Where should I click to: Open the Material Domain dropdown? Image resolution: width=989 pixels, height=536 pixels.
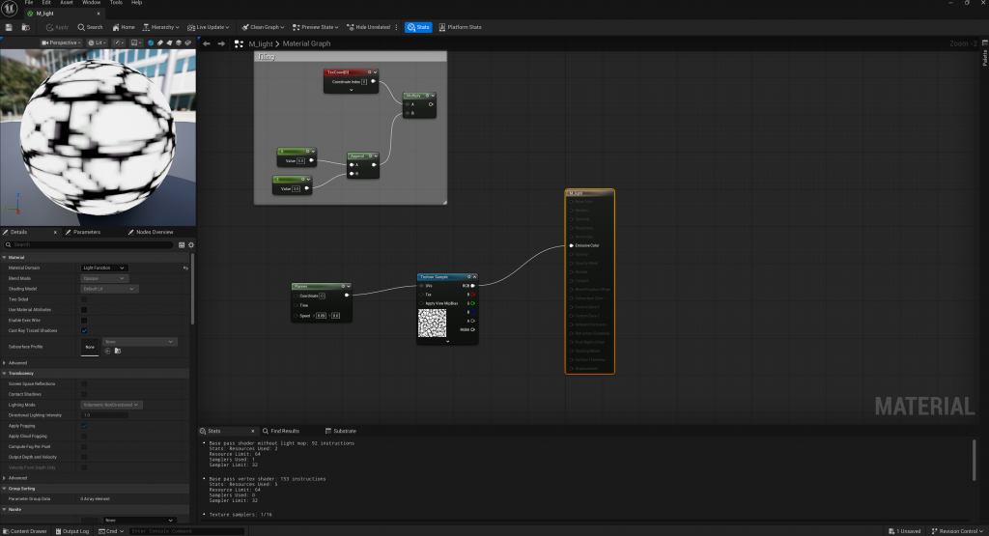pos(104,268)
